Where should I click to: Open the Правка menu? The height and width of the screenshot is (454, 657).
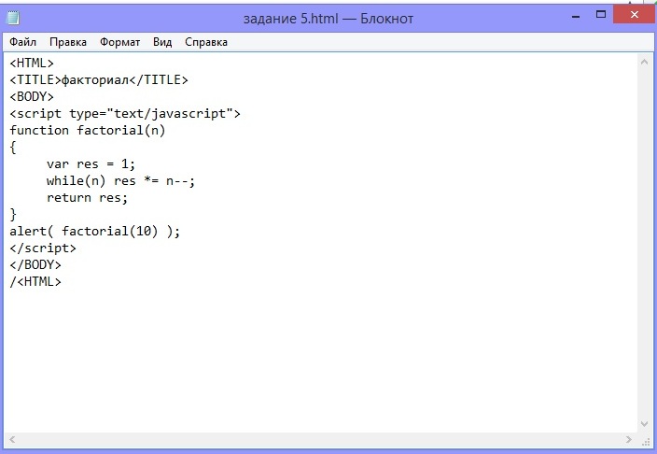pyautogui.click(x=68, y=42)
